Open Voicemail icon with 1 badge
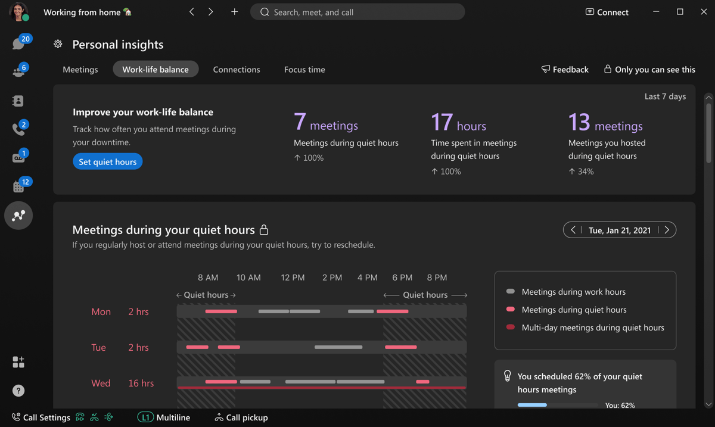 tap(18, 158)
